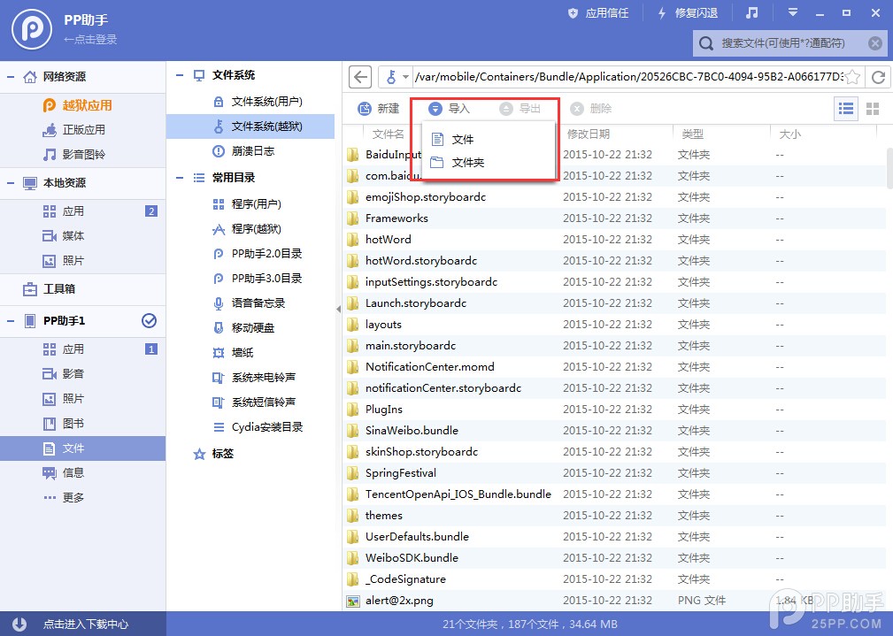The height and width of the screenshot is (636, 893).
Task: Click 修复闪退 lightning option
Action: click(x=688, y=13)
